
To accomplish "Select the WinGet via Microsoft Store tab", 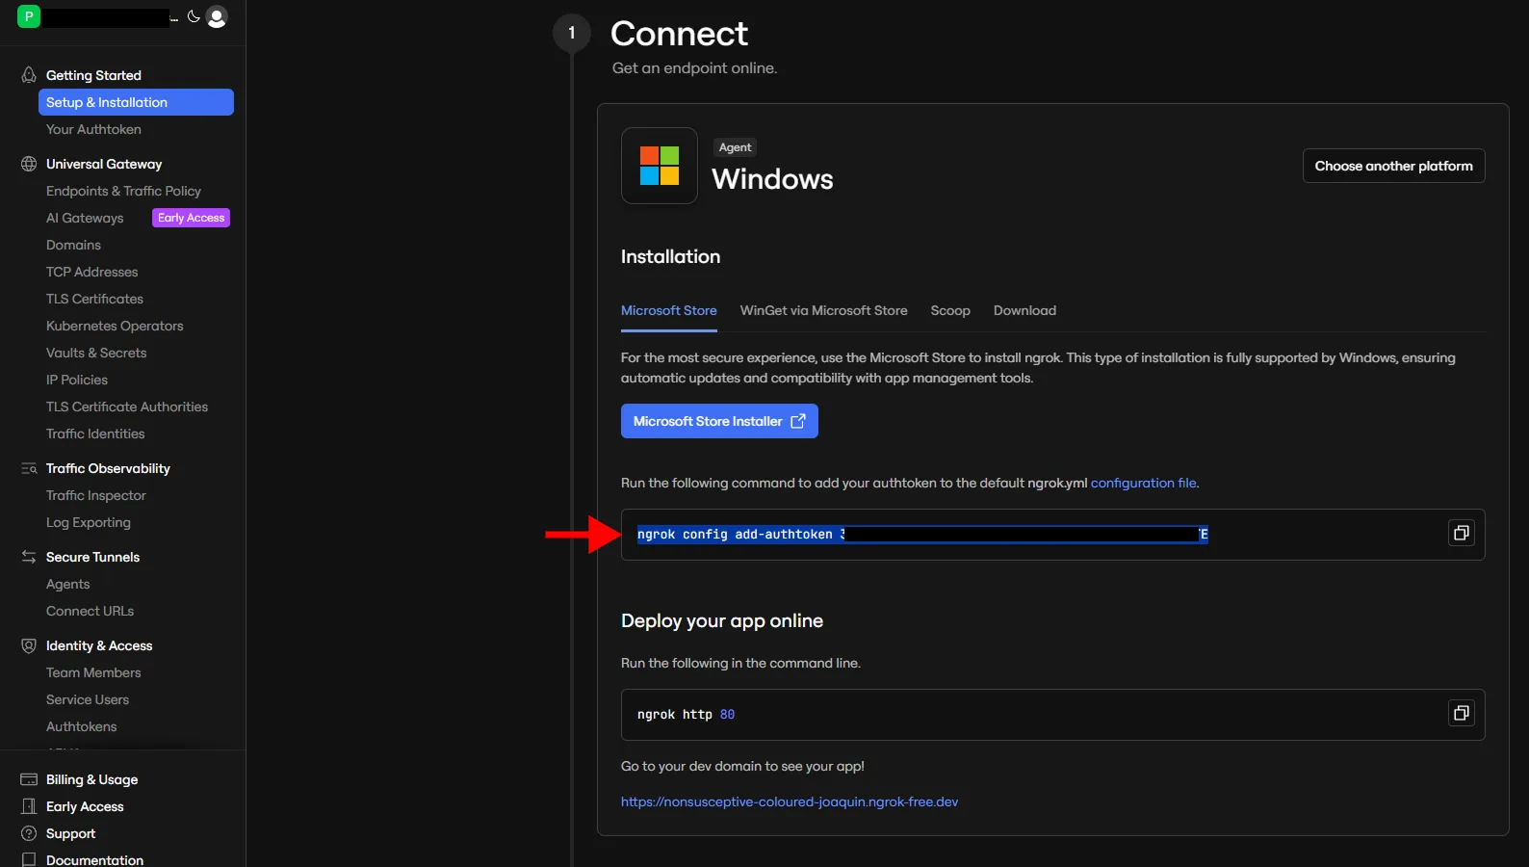I will (823, 310).
